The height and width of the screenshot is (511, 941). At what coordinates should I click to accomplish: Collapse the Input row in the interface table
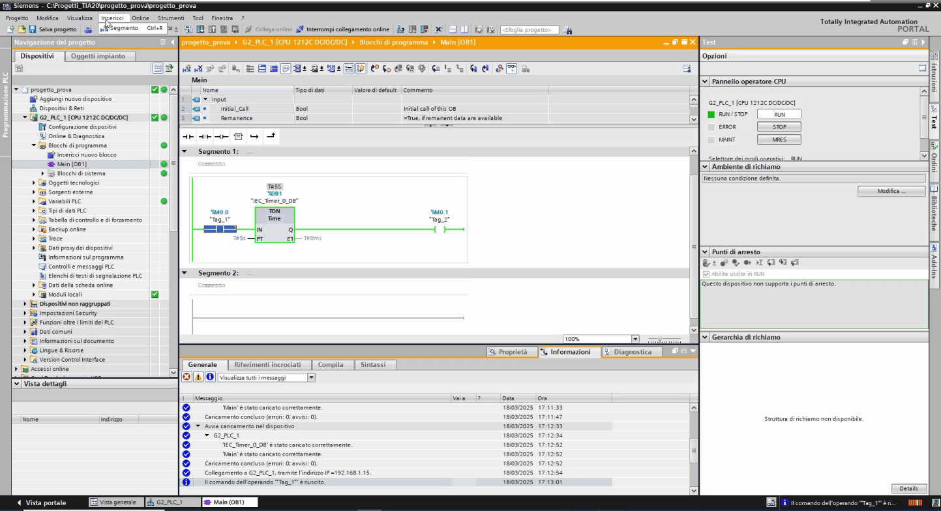tap(205, 100)
